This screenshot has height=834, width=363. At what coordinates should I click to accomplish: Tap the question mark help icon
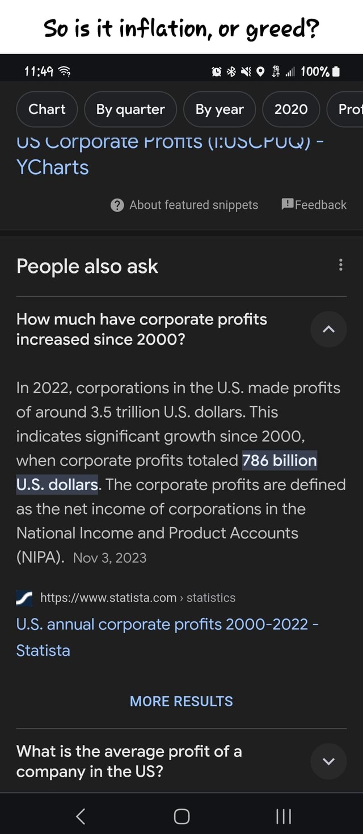117,205
